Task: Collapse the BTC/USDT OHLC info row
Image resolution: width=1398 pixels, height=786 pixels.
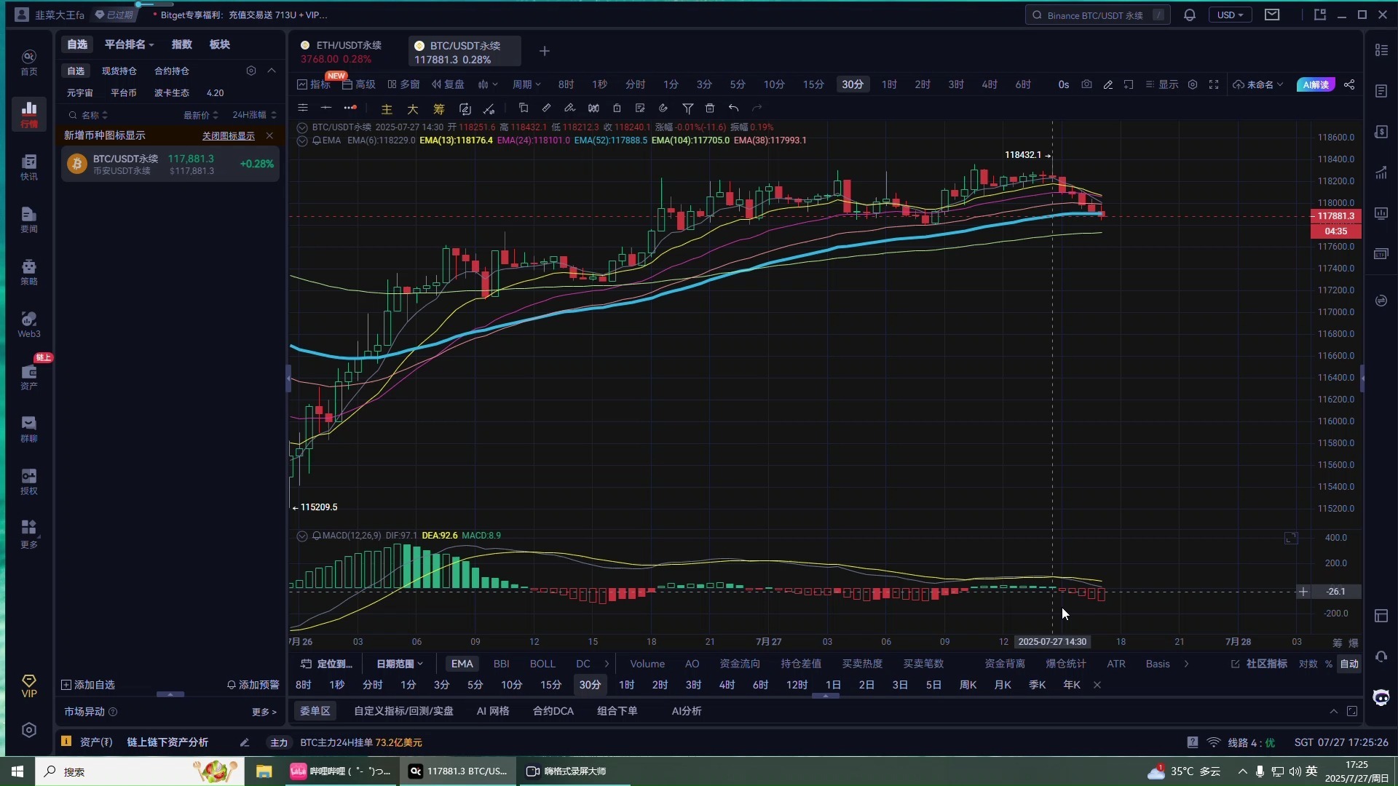Action: click(302, 127)
